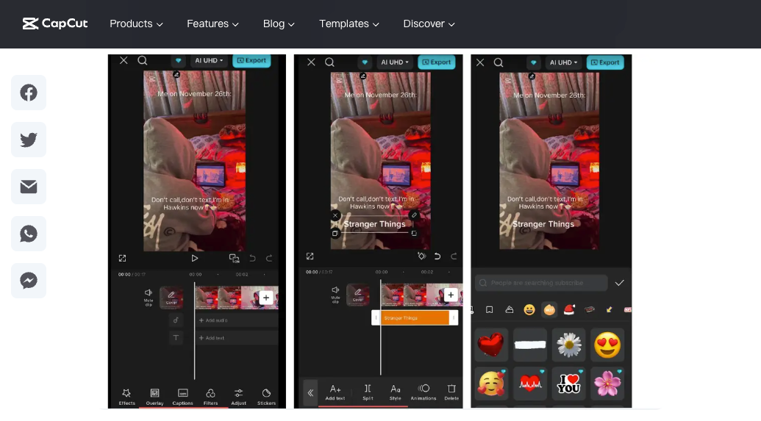Share the page on Facebook
Image resolution: width=761 pixels, height=421 pixels.
[x=29, y=93]
